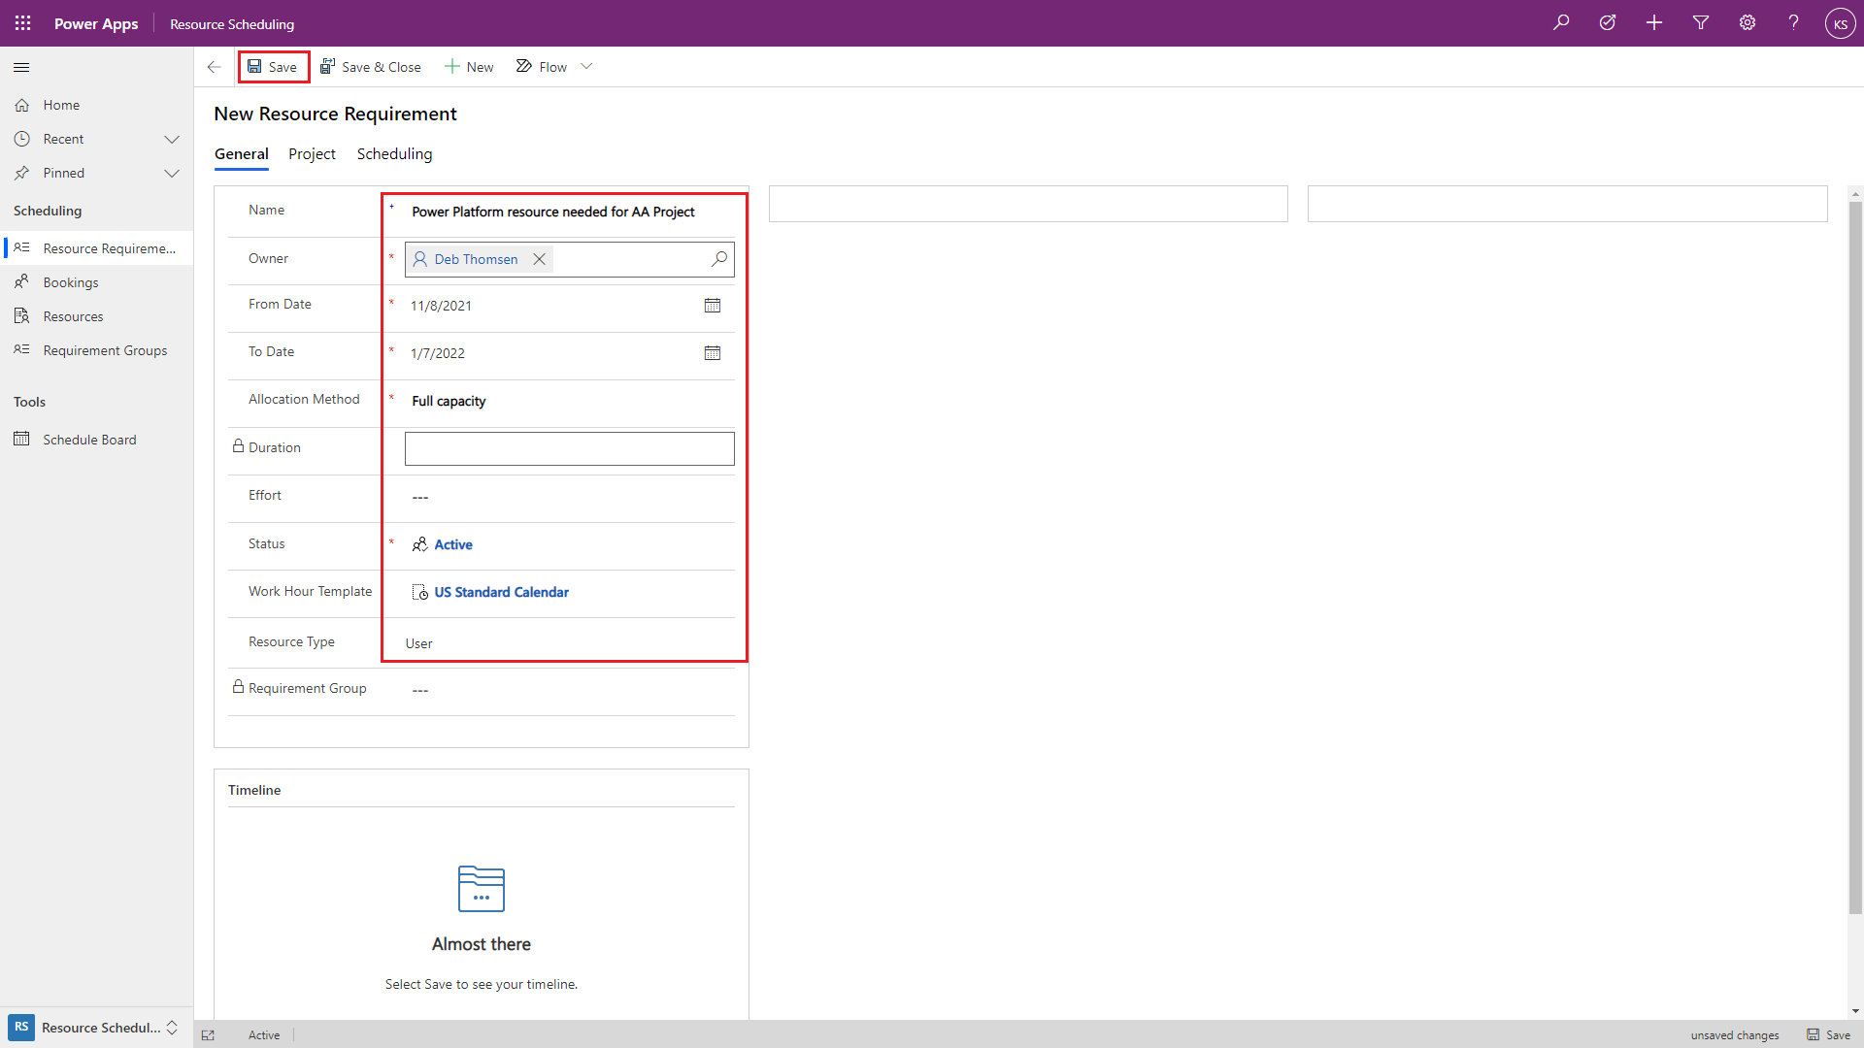Click the Power Apps title
Viewport: 1864px width, 1048px height.
pyautogui.click(x=96, y=23)
